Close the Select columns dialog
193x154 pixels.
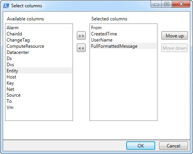(181, 4)
